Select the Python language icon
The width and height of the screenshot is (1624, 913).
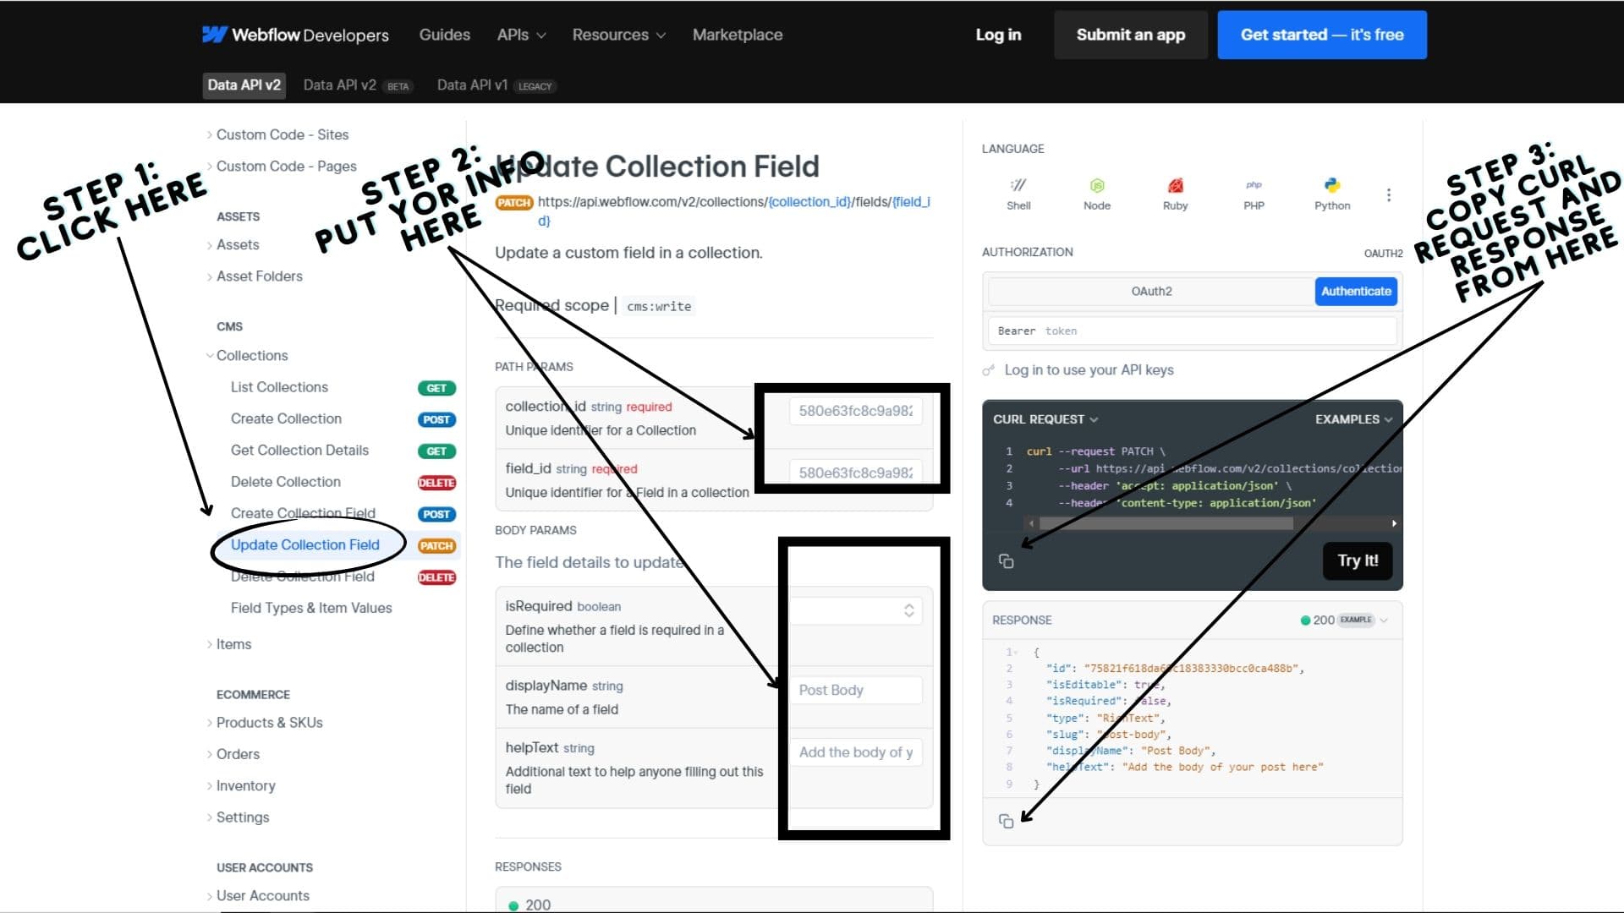1332,185
